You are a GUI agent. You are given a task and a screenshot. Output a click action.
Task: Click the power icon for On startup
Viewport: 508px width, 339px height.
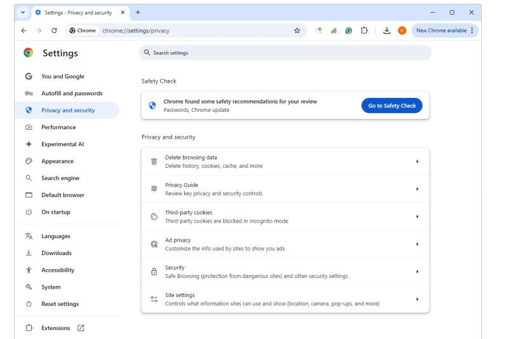(x=29, y=212)
